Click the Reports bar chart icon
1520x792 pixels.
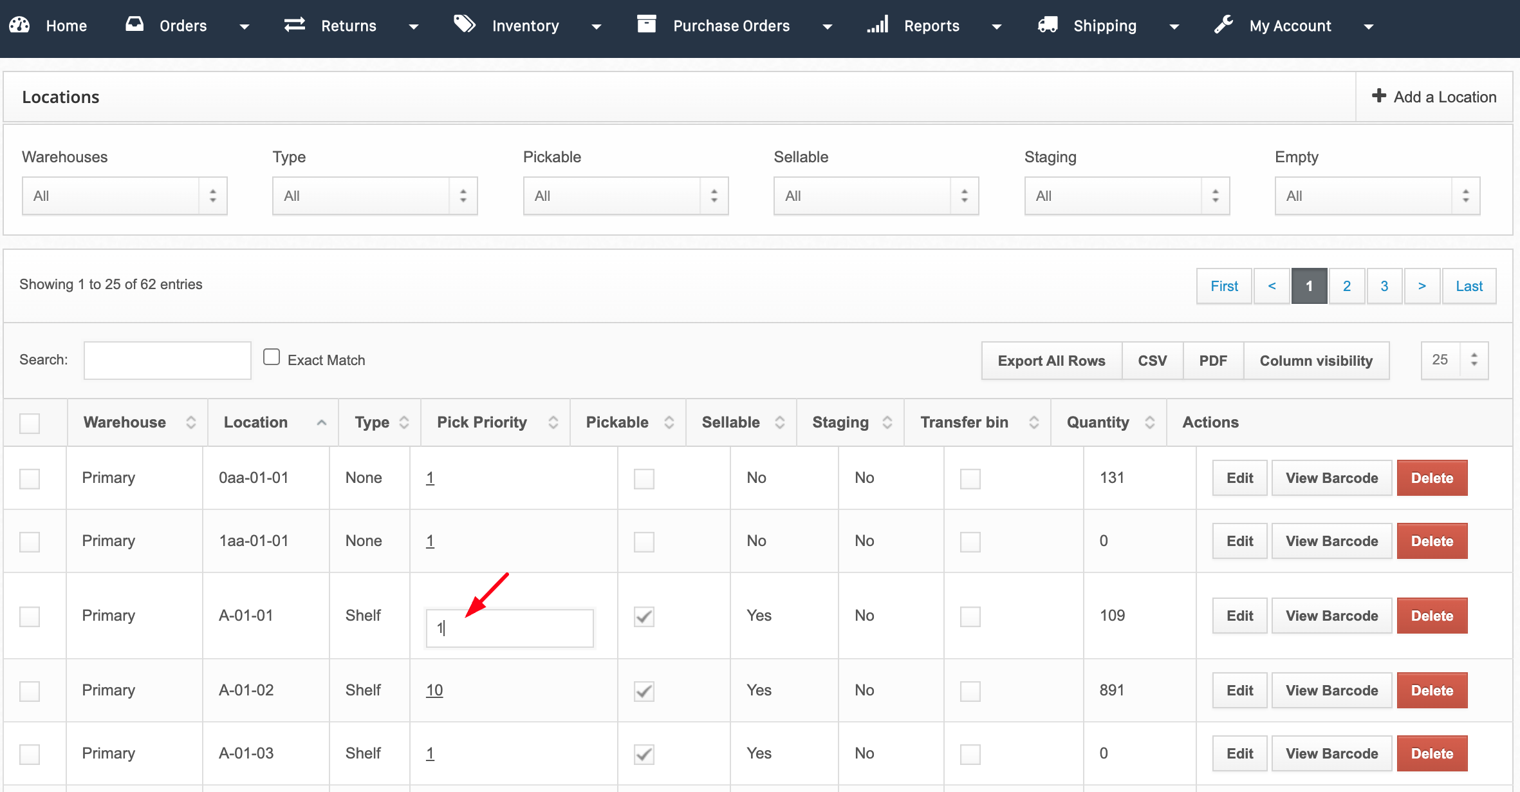click(x=878, y=24)
